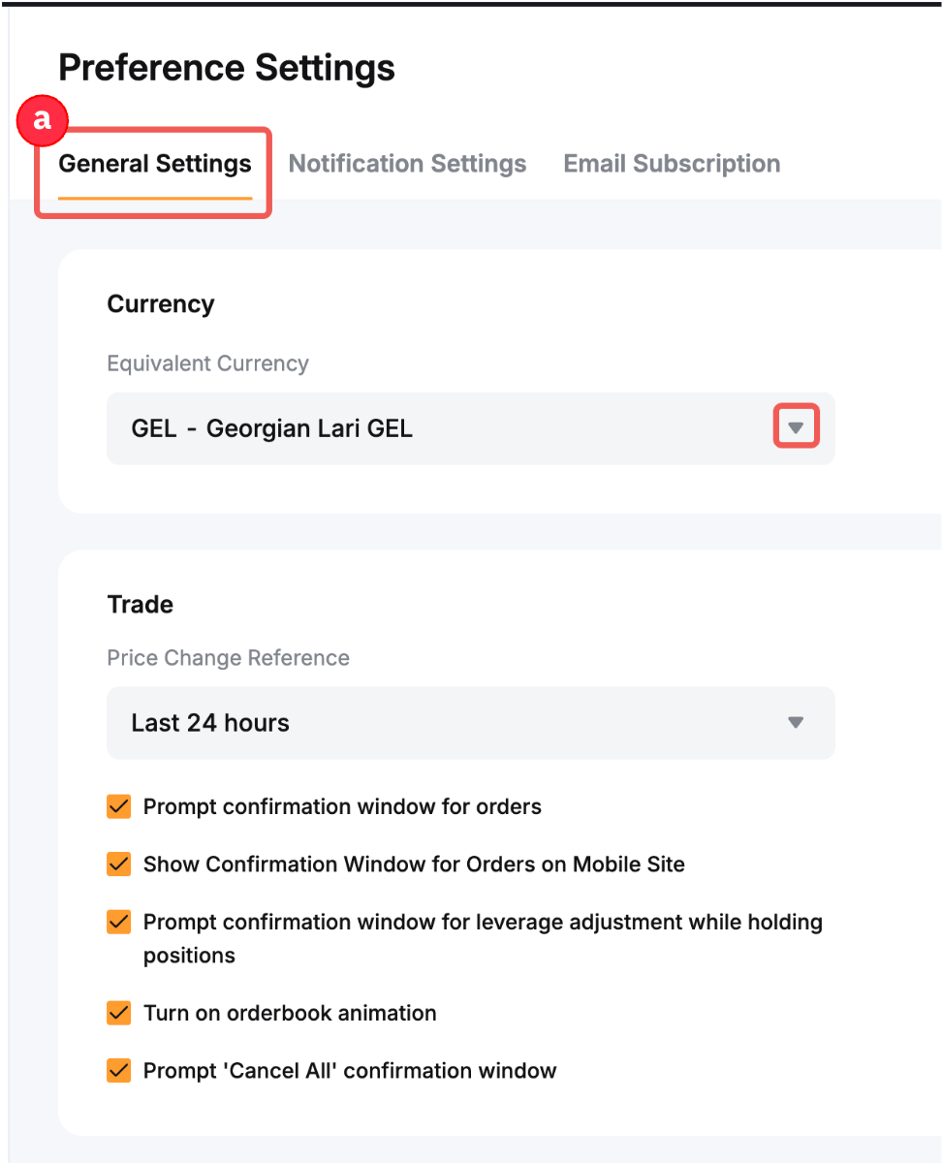Click the red circled "a" annotation badge
The width and height of the screenshot is (942, 1163).
(x=43, y=121)
